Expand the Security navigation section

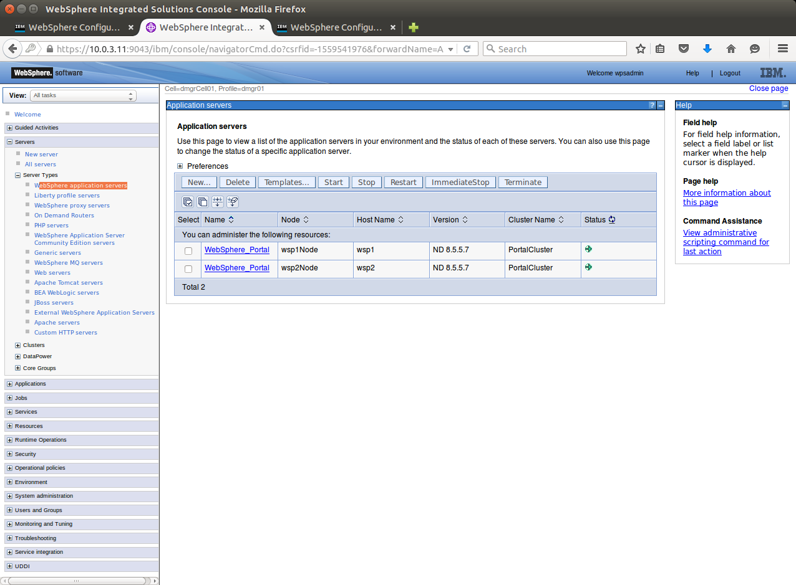click(x=9, y=454)
